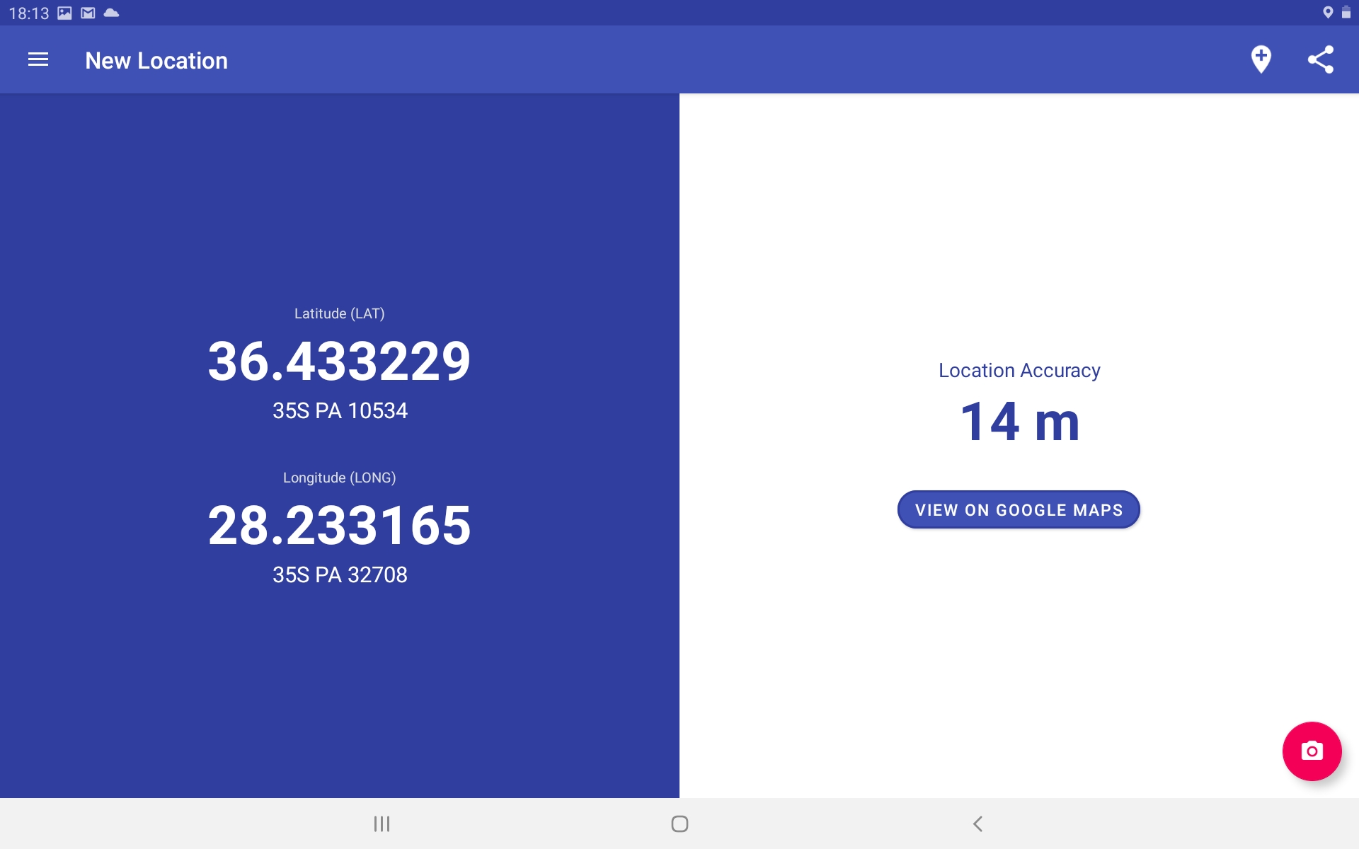
Task: Tap the 14 m accuracy value
Action: [1019, 422]
